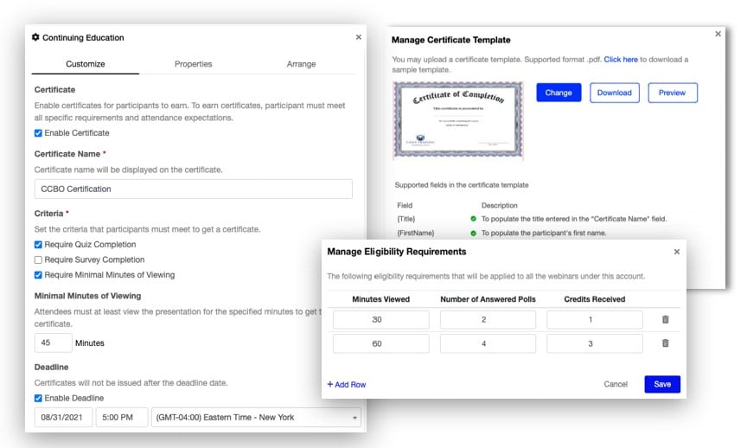Close the Manage Eligibility Requirements dialog

(676, 252)
